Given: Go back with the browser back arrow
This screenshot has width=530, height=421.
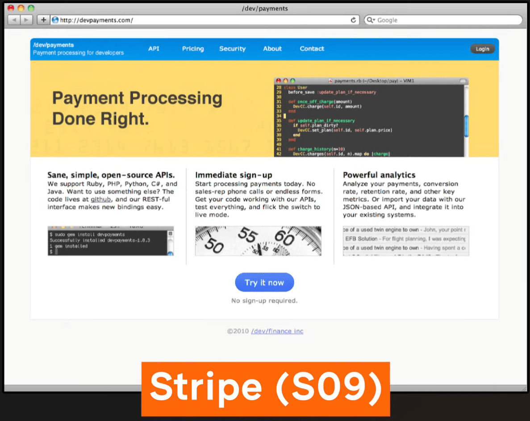Looking at the screenshot, I should tap(14, 20).
